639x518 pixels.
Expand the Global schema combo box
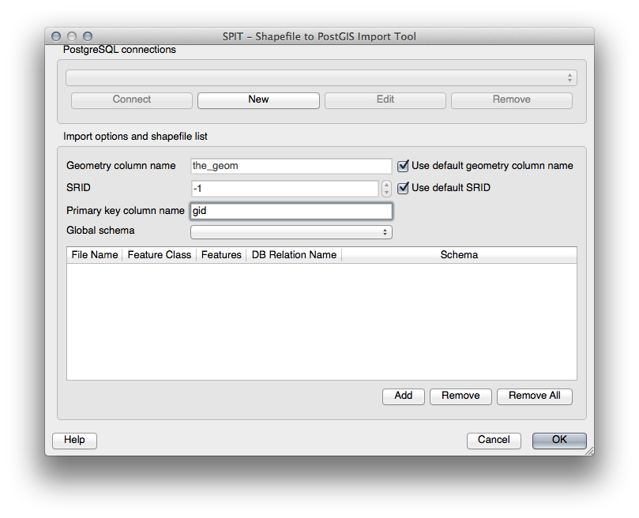[x=291, y=232]
